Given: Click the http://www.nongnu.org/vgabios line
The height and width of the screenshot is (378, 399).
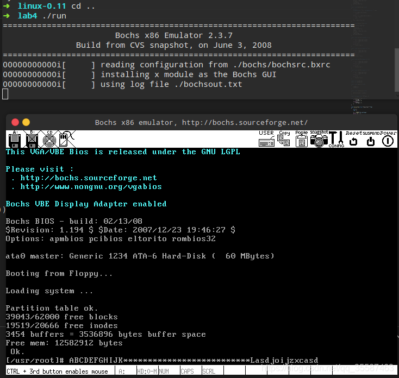Looking at the screenshot, I should (91, 186).
